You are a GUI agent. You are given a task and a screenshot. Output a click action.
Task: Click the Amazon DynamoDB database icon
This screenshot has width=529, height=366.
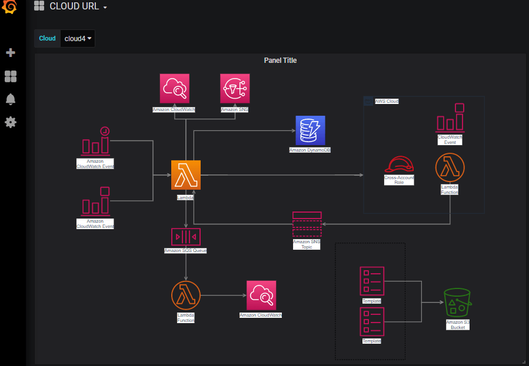310,130
